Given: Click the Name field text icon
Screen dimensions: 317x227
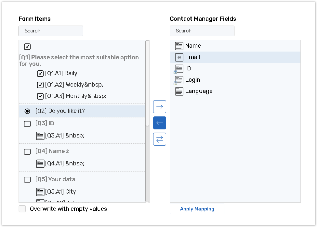Looking at the screenshot, I should click(x=179, y=46).
